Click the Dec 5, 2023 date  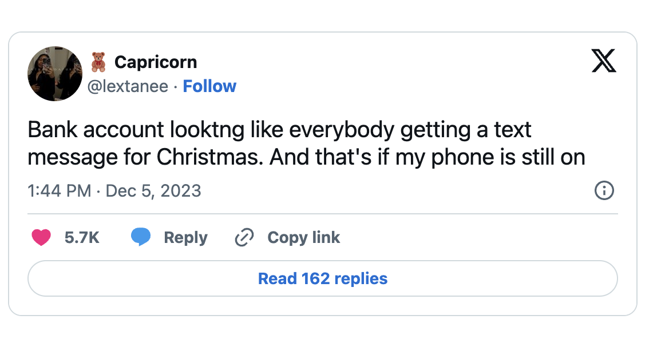[153, 190]
